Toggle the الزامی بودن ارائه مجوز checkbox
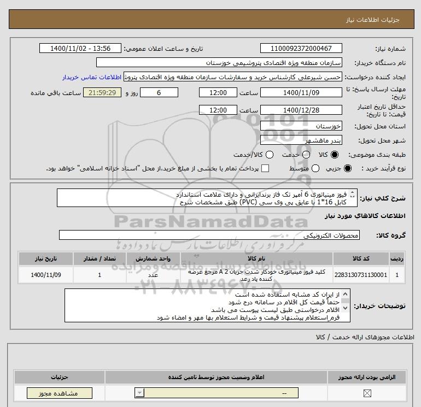 [x=367, y=393]
